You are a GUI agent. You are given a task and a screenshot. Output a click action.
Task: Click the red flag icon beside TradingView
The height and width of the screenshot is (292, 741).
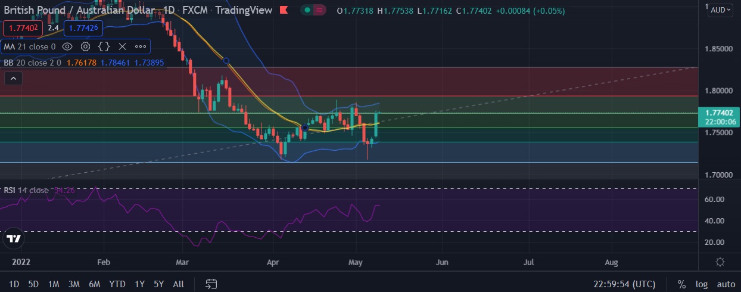pos(284,10)
